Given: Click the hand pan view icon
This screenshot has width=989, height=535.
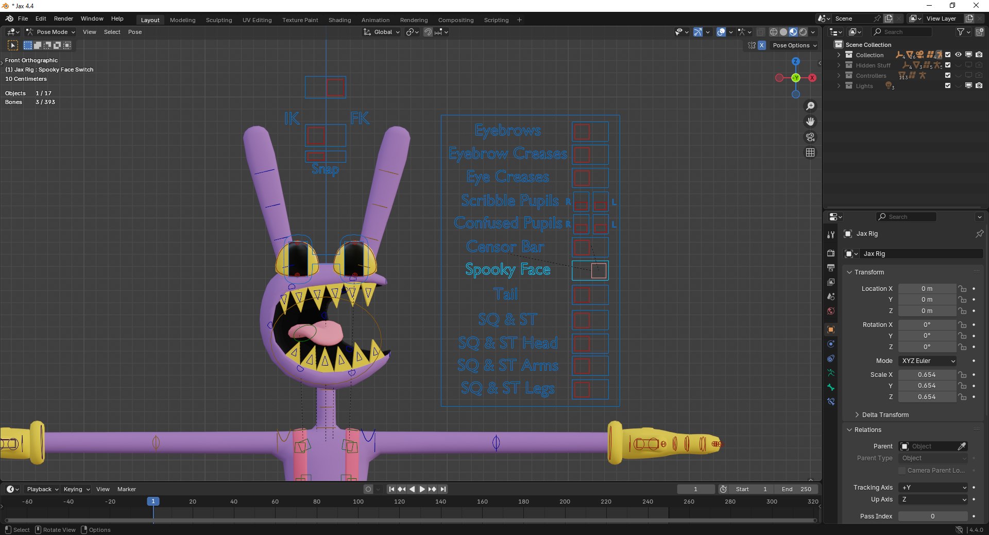Looking at the screenshot, I should click(x=810, y=122).
